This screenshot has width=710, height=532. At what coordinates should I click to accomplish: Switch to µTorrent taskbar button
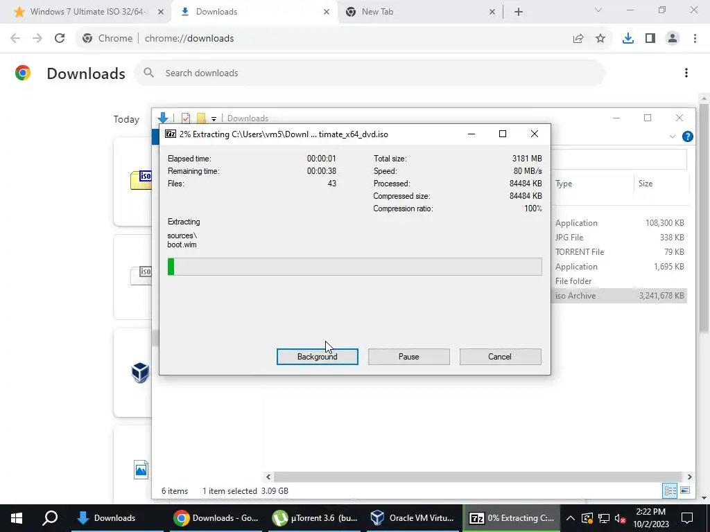point(315,518)
